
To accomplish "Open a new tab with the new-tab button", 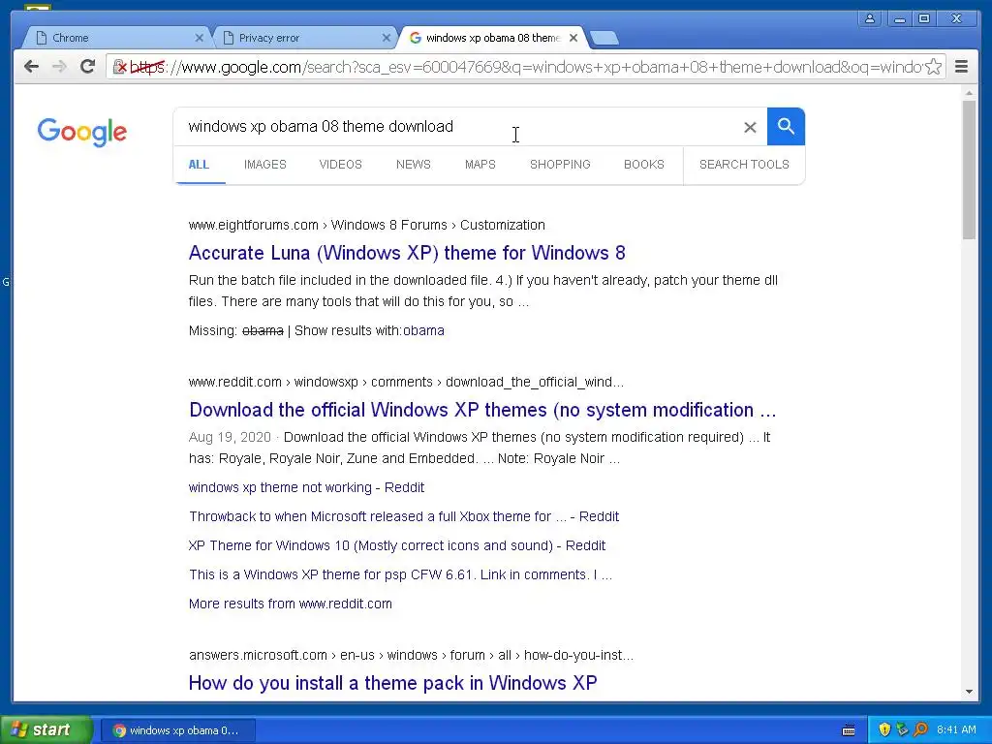I will (604, 38).
